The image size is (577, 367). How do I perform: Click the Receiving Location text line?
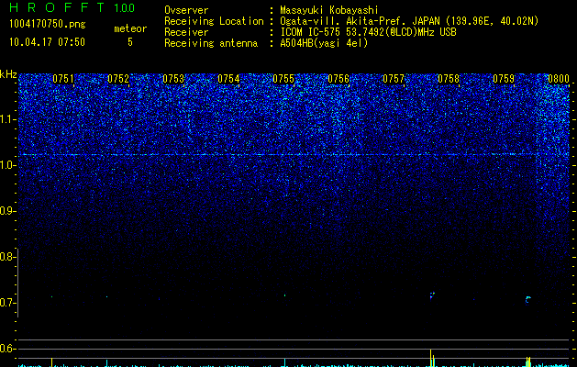[x=351, y=21]
